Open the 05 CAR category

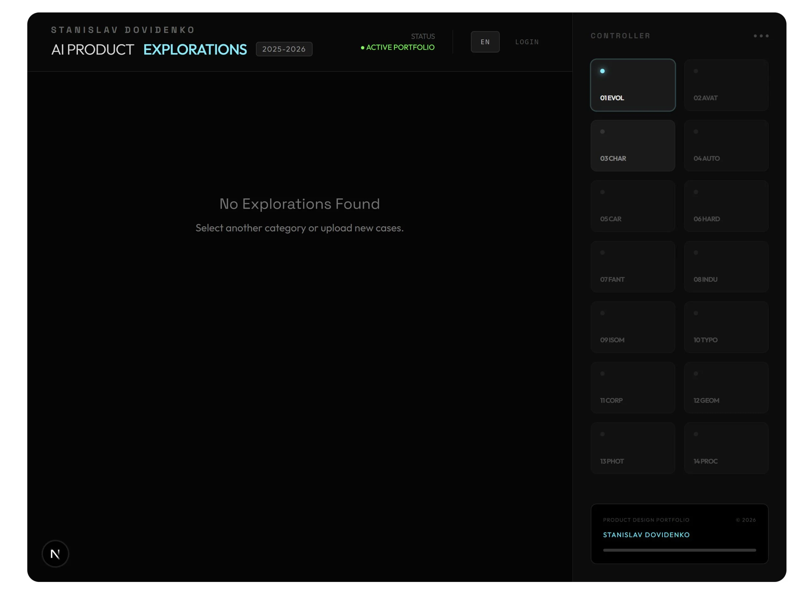[x=633, y=206]
